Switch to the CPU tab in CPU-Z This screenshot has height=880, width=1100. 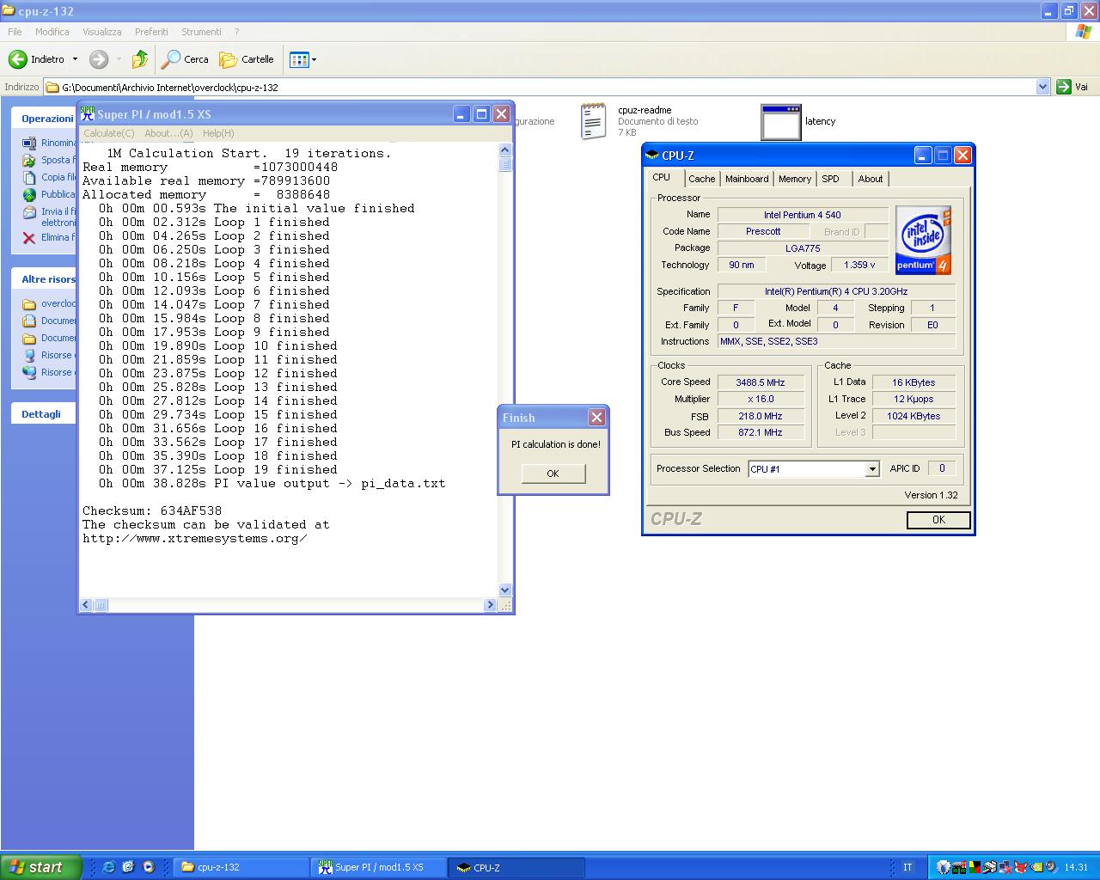tap(662, 177)
